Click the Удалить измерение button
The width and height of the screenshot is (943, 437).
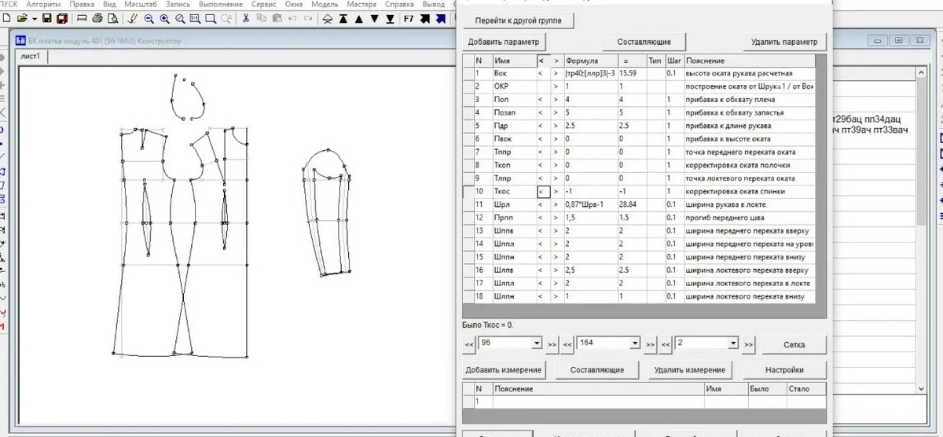pyautogui.click(x=690, y=369)
